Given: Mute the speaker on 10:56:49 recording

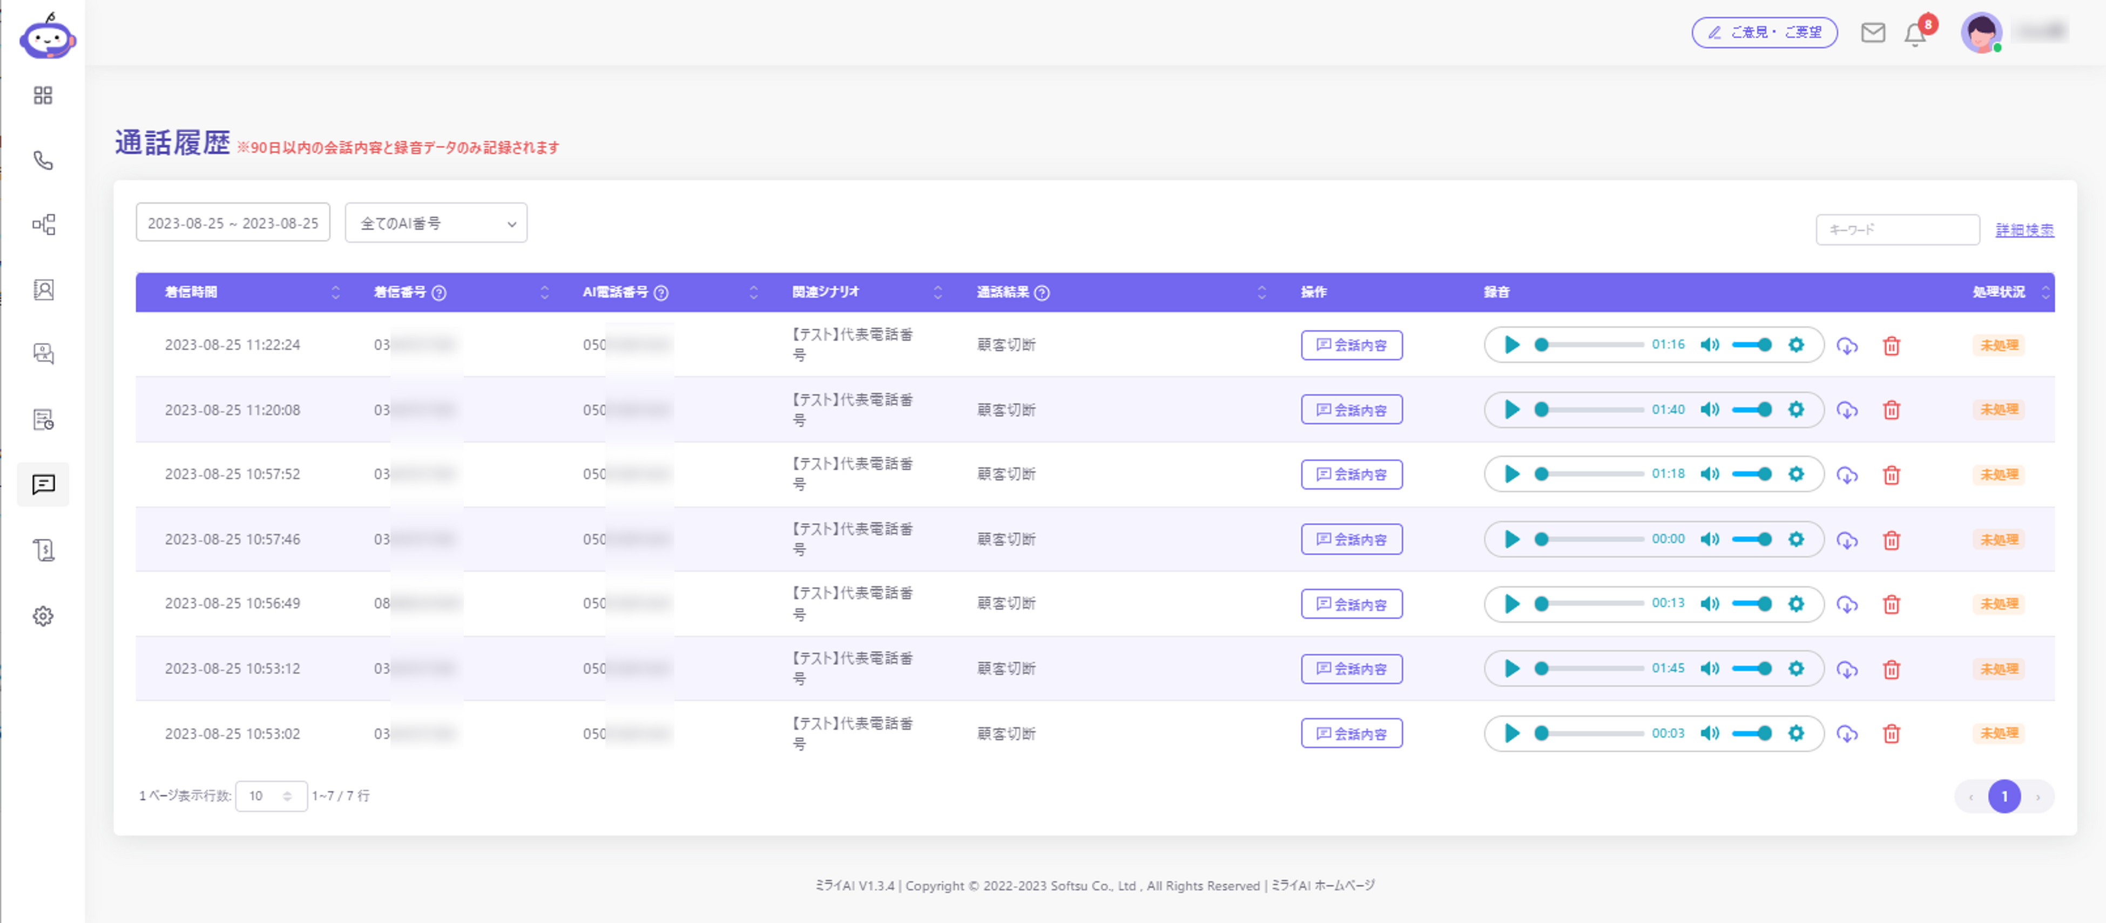Looking at the screenshot, I should (1710, 604).
